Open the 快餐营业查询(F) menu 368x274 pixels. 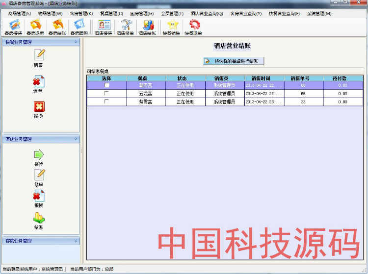pyautogui.click(x=284, y=14)
